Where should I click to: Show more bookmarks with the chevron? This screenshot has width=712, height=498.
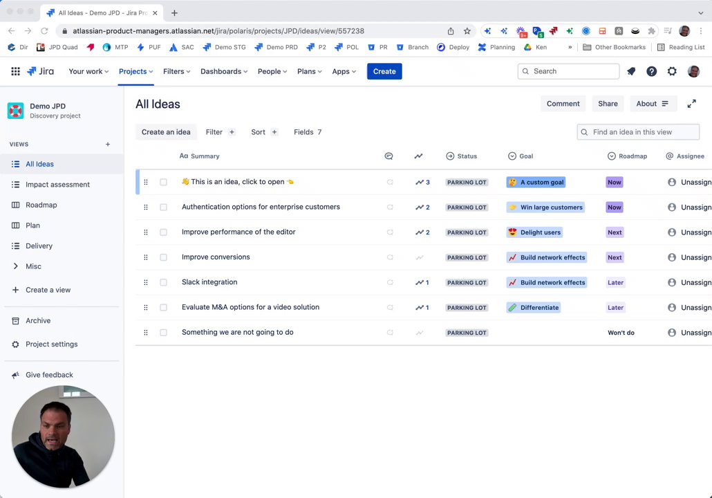pos(570,47)
